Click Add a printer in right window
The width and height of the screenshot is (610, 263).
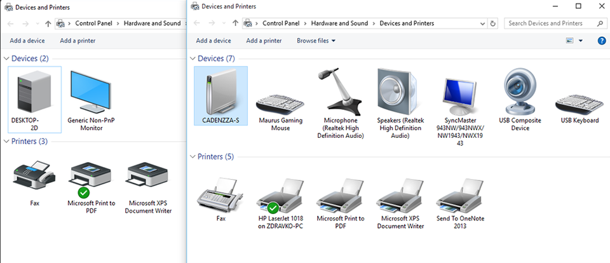click(264, 41)
